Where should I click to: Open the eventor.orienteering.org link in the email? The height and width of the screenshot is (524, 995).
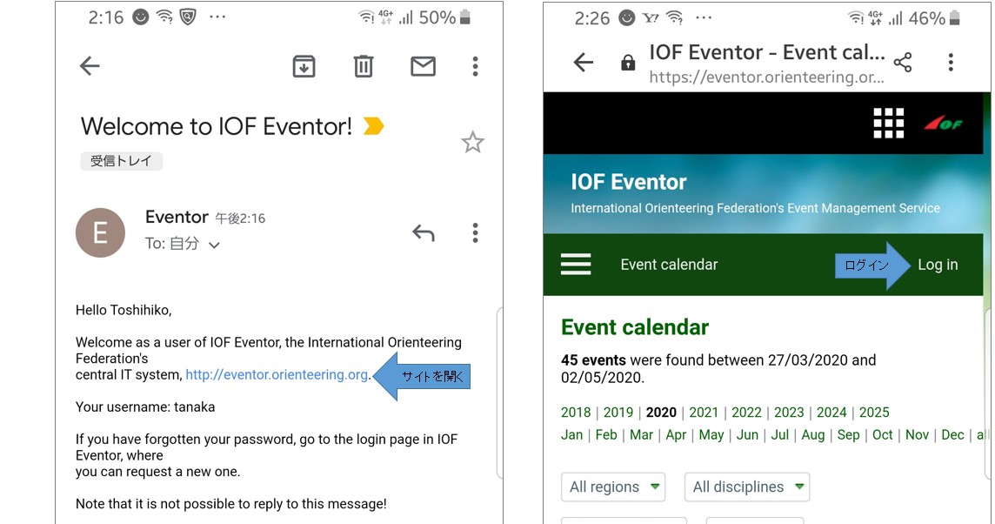click(x=277, y=374)
